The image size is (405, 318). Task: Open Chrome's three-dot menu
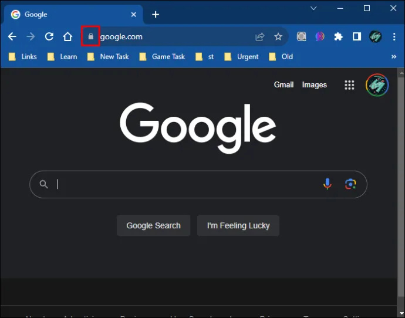pyautogui.click(x=394, y=36)
